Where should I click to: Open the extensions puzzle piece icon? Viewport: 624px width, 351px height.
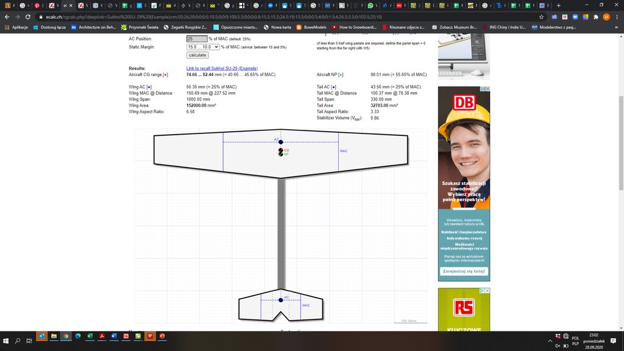(596, 17)
